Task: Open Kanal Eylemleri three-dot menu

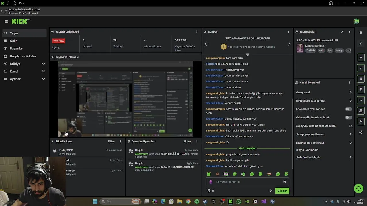Action: 349,82
